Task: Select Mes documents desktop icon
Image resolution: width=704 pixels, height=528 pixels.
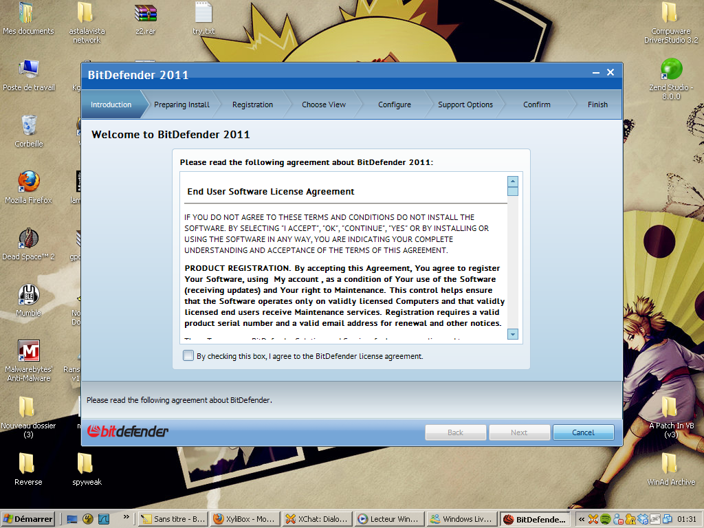Action: click(x=27, y=19)
